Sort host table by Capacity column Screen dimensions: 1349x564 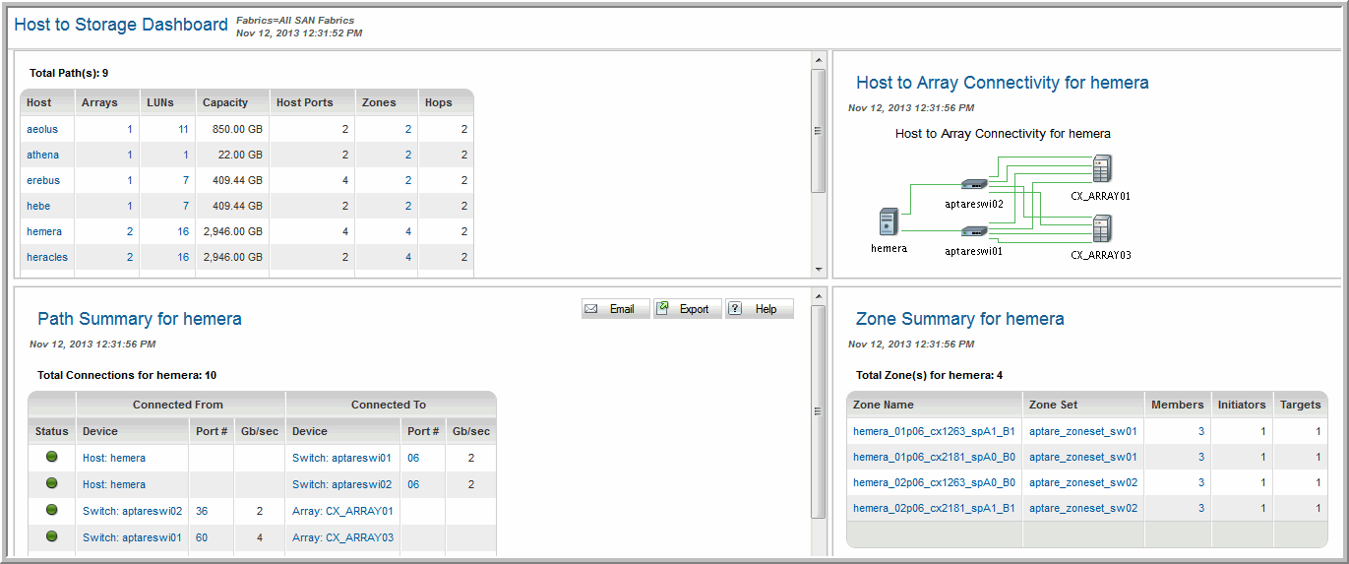[x=225, y=102]
